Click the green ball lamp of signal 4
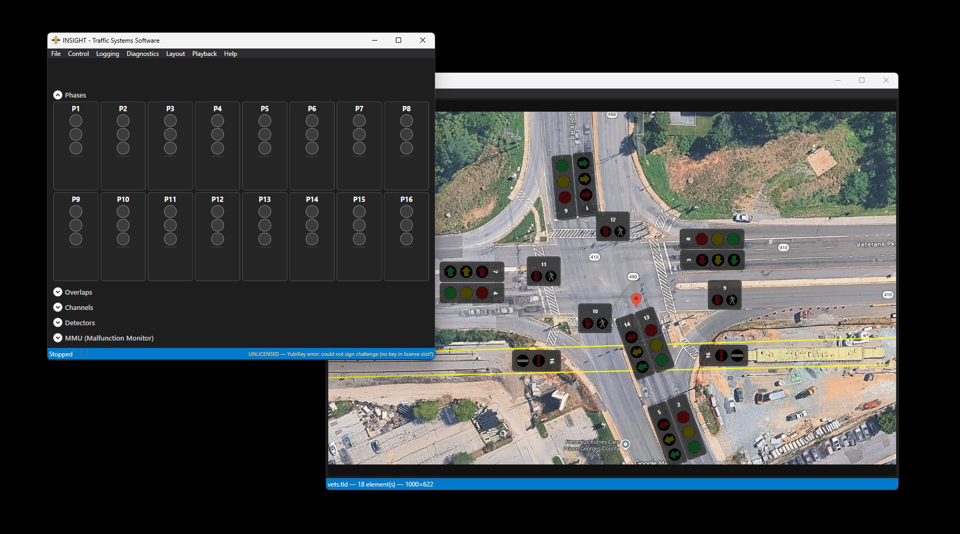Viewport: 960px width, 534px height. [450, 293]
